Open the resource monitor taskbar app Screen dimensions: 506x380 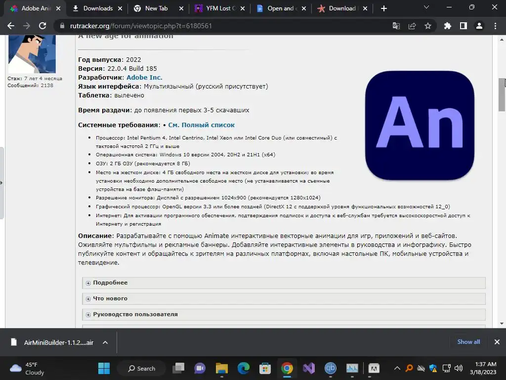coord(352,368)
